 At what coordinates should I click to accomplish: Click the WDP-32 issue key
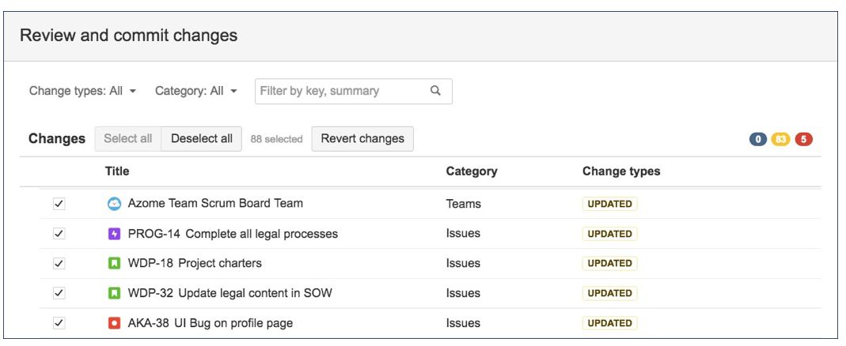(150, 293)
